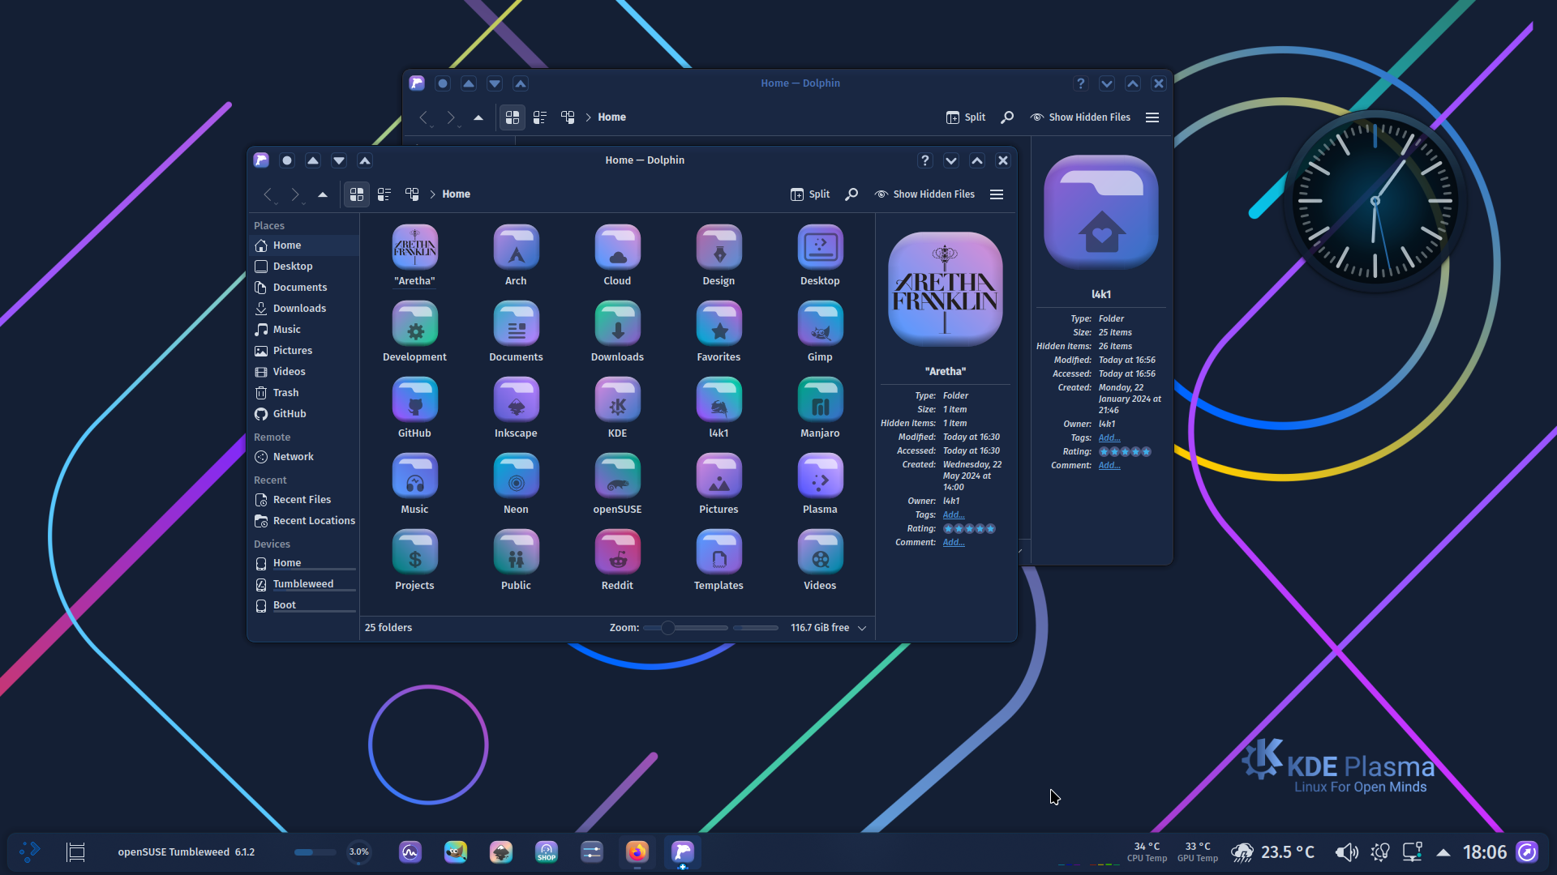Select GitHub in Places sidebar

(x=304, y=414)
